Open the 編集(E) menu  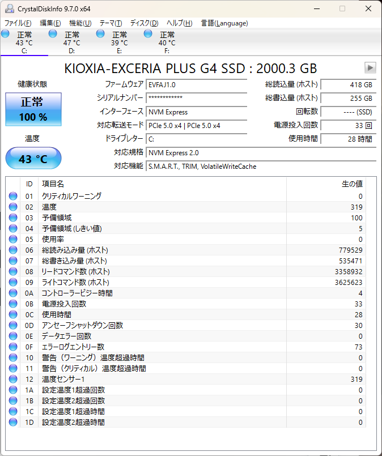(x=50, y=23)
